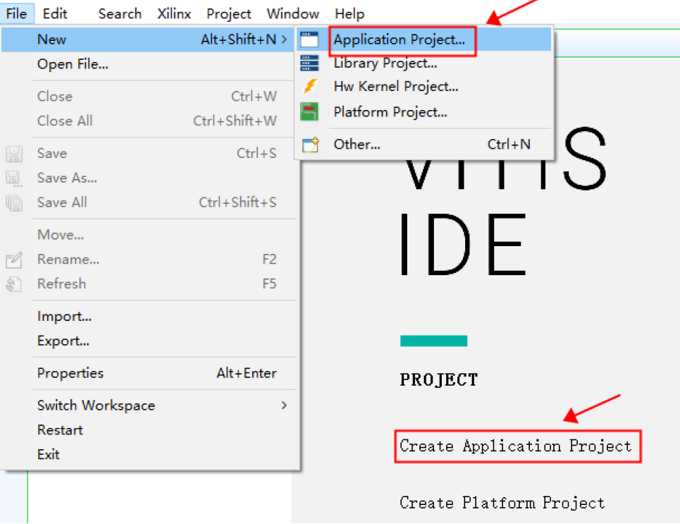
Task: Select Library Project... from submenu
Action: [424, 63]
